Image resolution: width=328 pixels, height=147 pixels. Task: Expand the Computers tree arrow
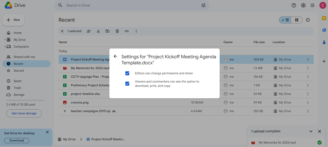(x=5, y=47)
